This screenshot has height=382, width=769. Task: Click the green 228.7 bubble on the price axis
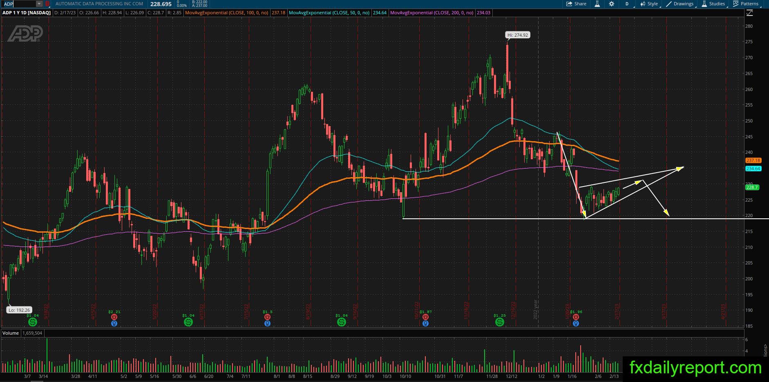tap(752, 187)
